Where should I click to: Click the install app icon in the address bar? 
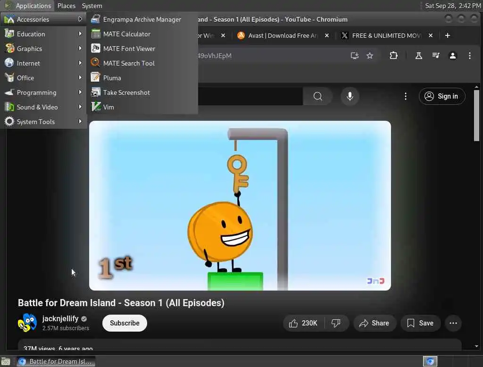355,56
